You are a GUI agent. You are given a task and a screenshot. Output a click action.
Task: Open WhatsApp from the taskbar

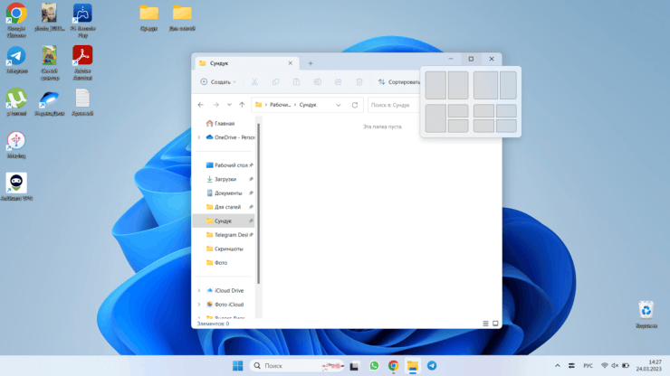[374, 366]
